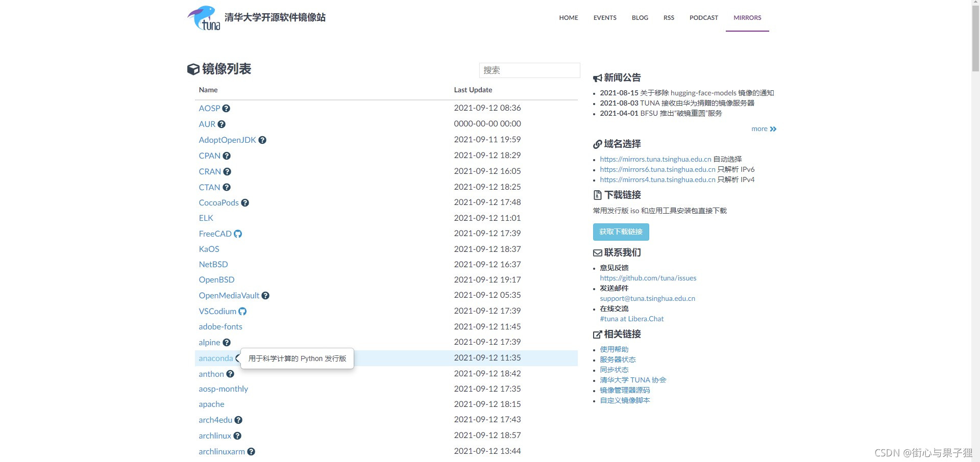
Task: Open the github.com/tuna/issues feedback link
Action: 648,278
